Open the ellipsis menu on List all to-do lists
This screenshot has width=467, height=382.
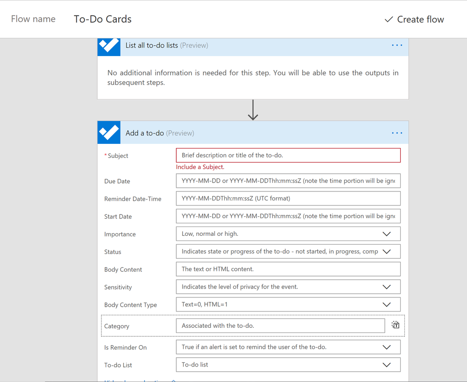397,45
